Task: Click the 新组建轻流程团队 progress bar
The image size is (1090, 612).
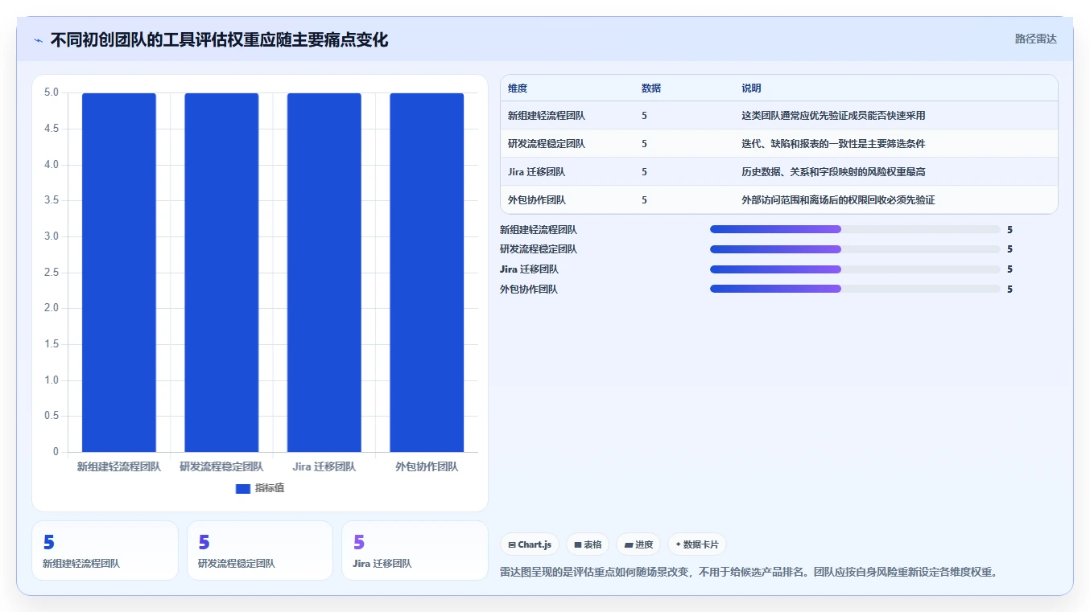Action: tap(855, 229)
